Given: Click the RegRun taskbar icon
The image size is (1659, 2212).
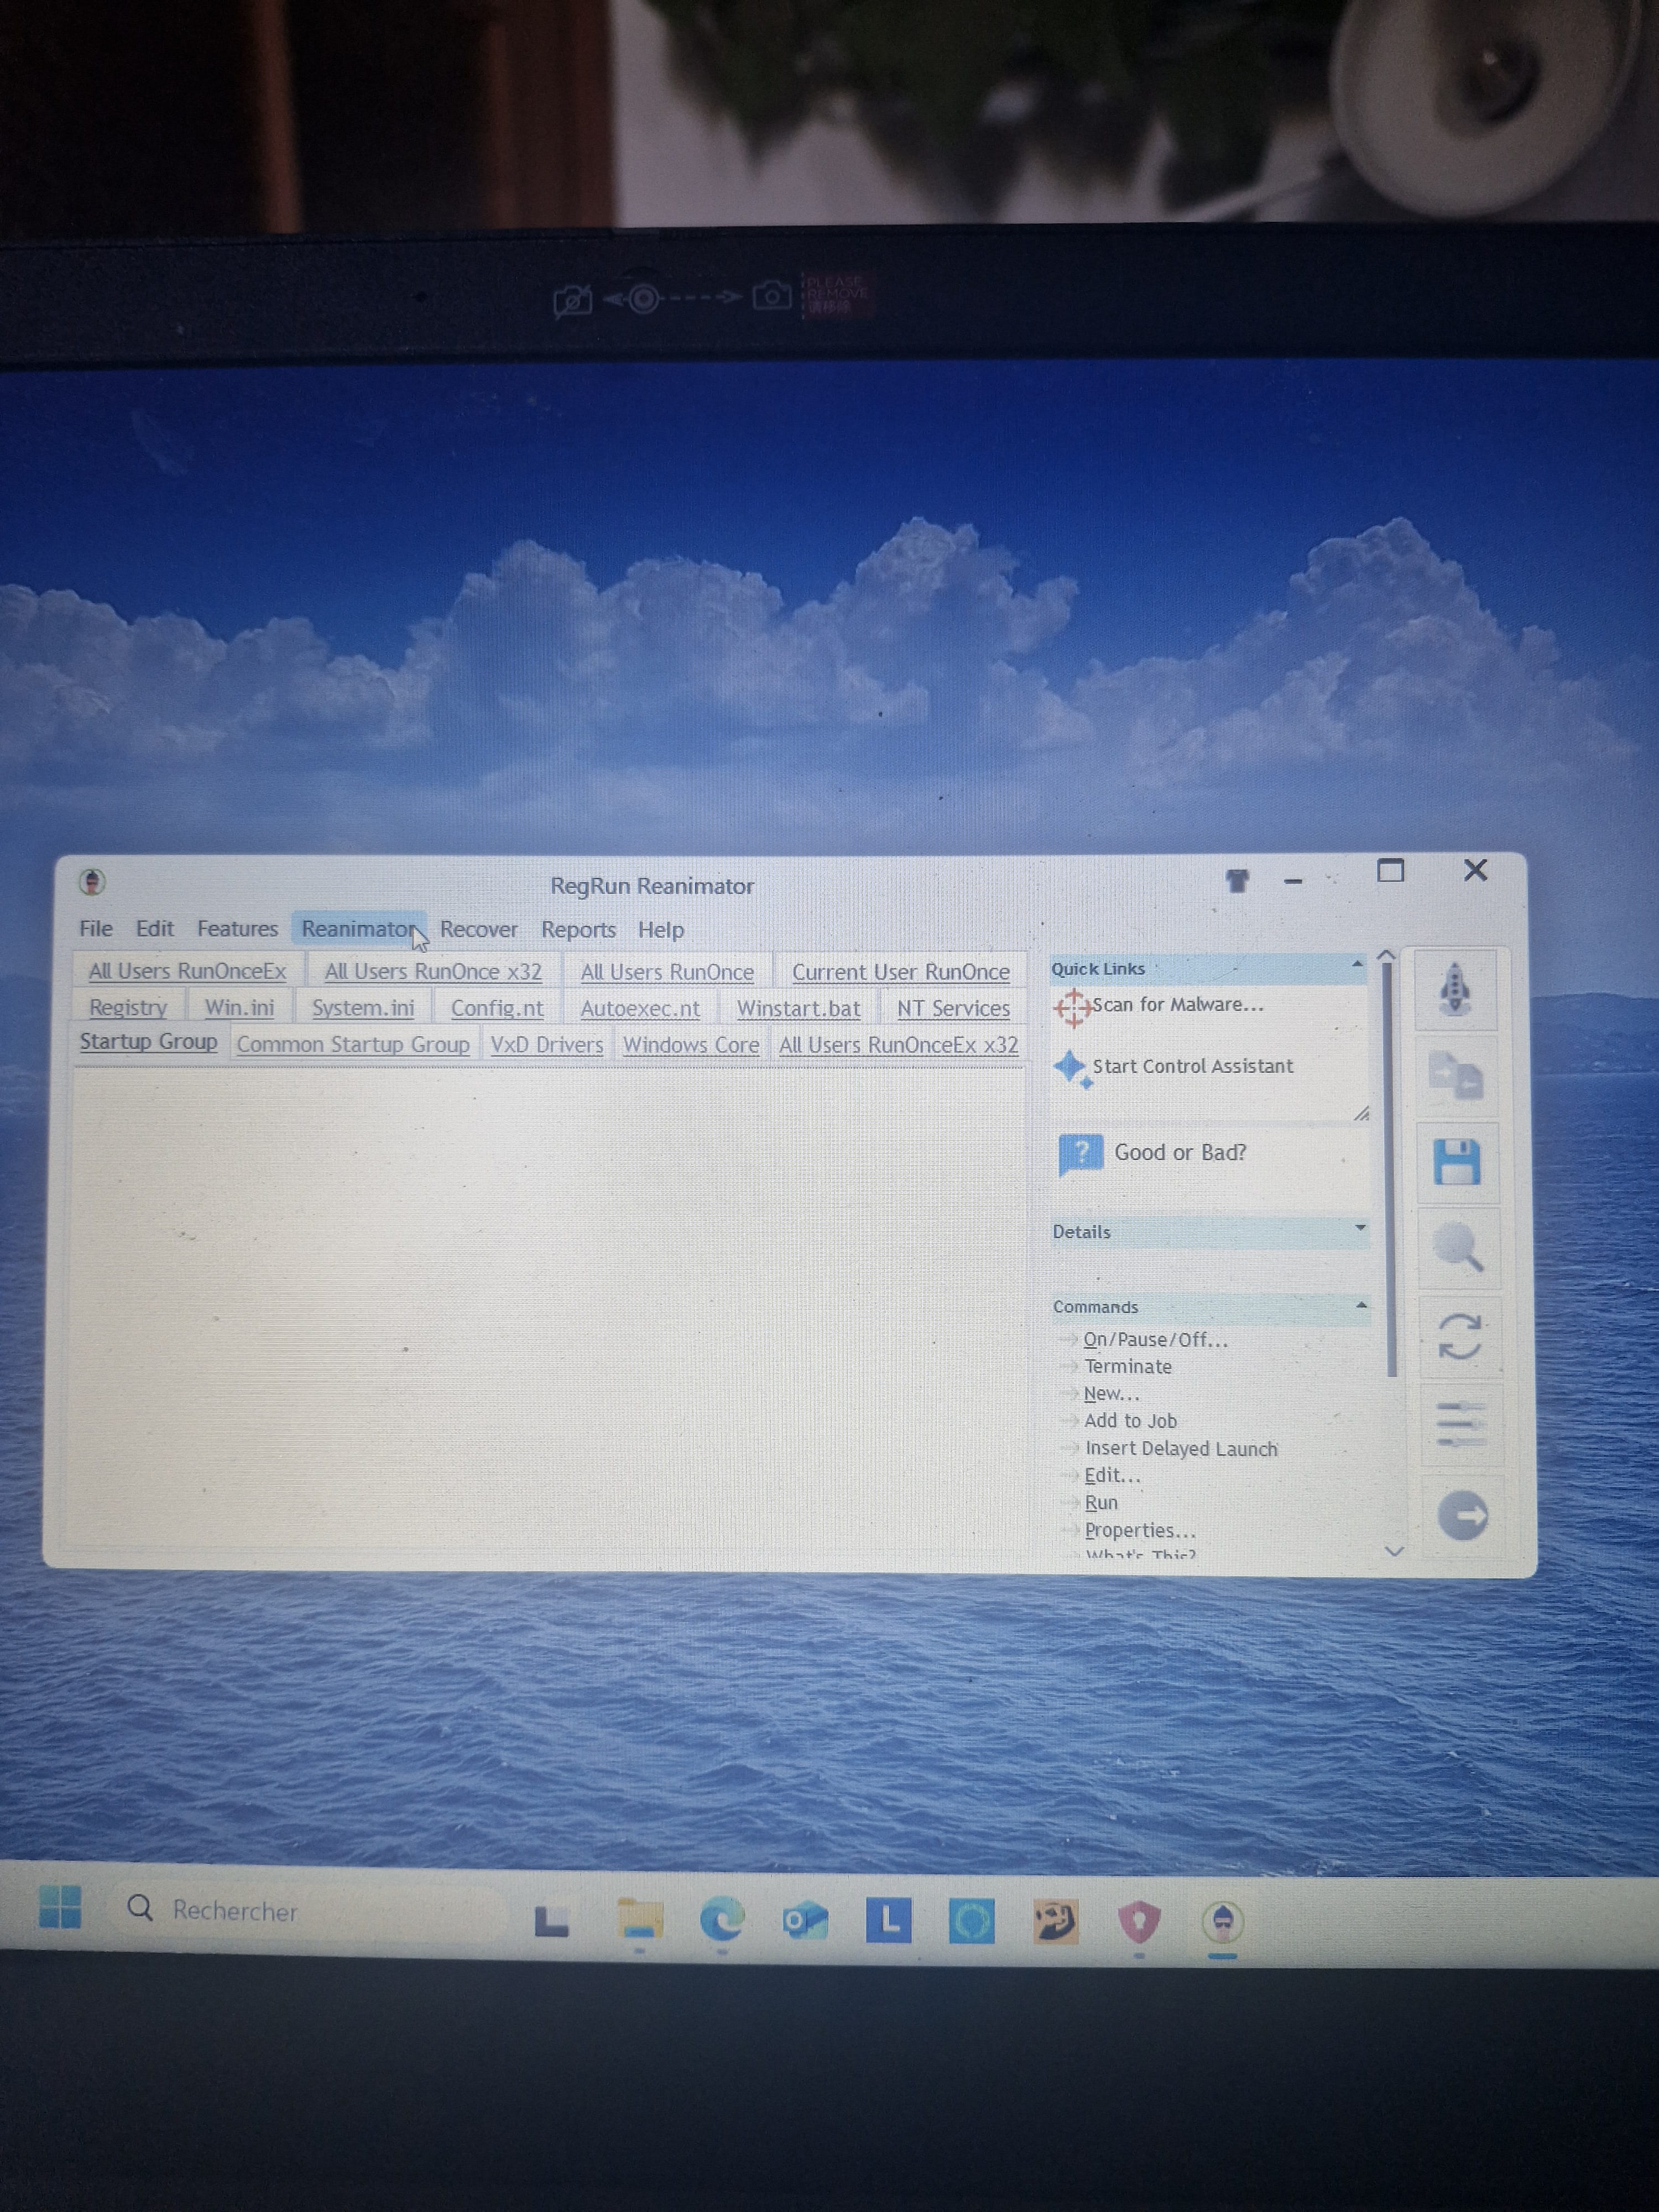Looking at the screenshot, I should 1222,1922.
